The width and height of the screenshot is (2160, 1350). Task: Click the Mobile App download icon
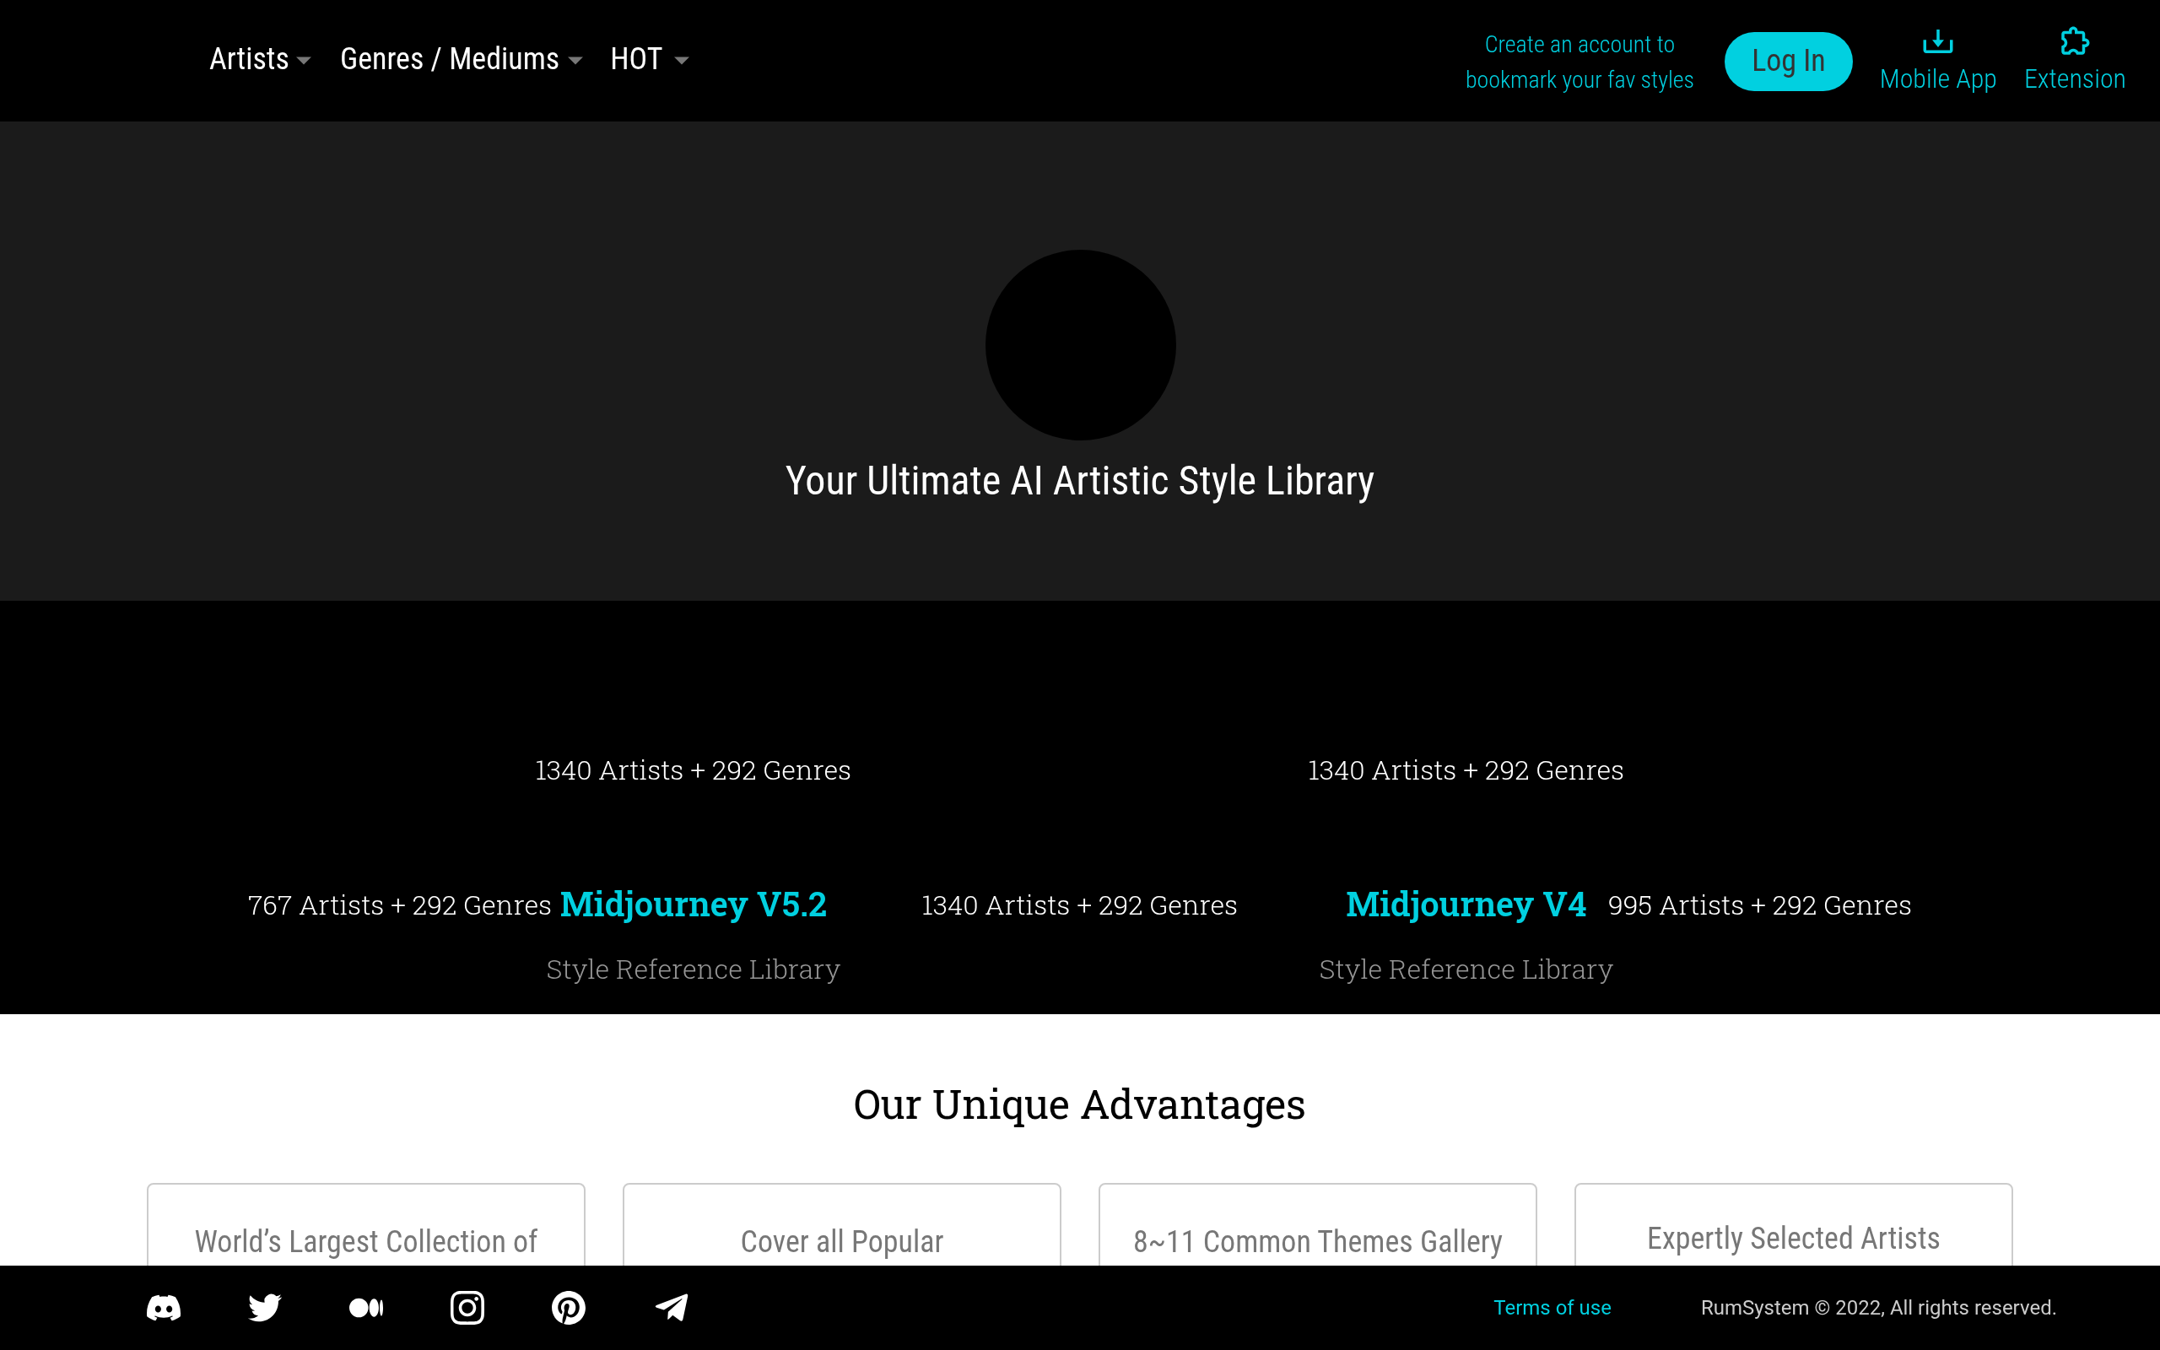(1938, 42)
